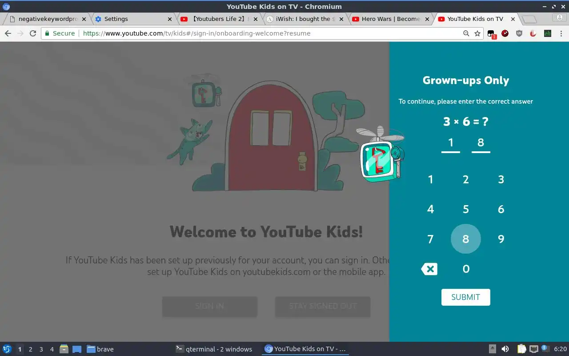Submit the answer with SUBMIT button
569x356 pixels.
click(x=465, y=297)
